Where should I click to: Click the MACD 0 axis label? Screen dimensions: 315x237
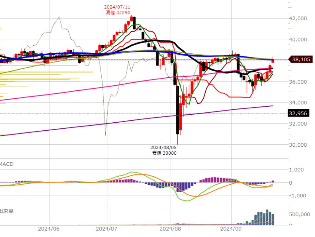(290, 183)
